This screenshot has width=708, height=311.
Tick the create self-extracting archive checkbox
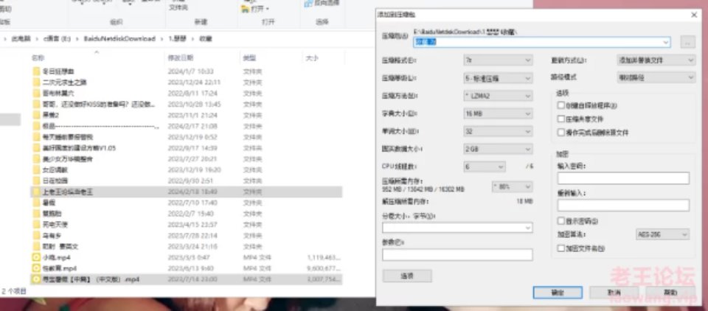click(x=561, y=105)
